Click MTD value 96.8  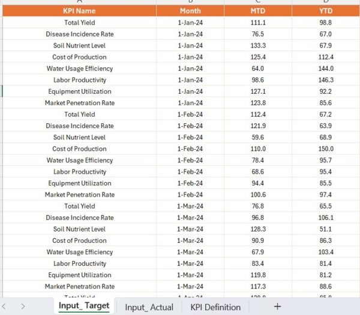click(x=258, y=218)
